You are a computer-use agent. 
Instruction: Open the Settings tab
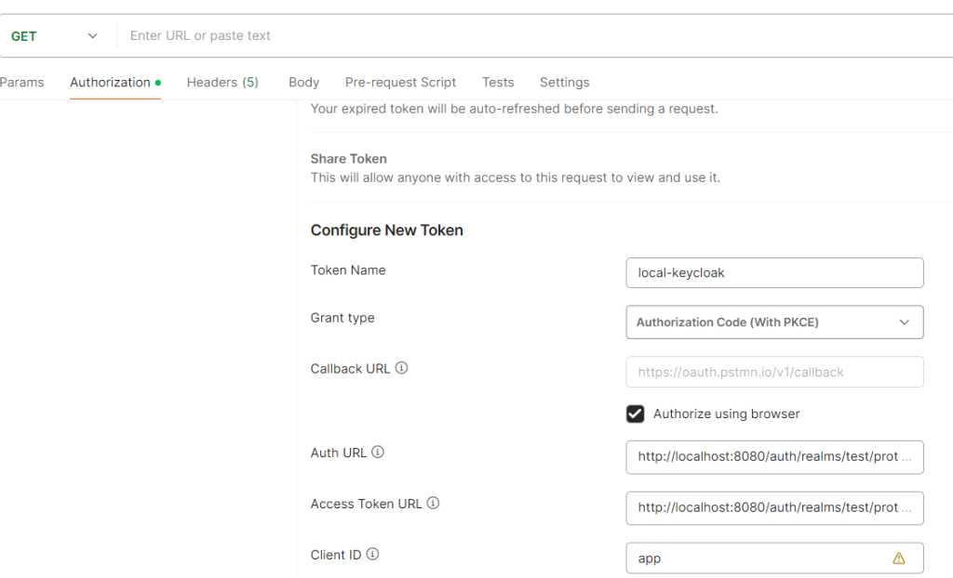click(565, 82)
